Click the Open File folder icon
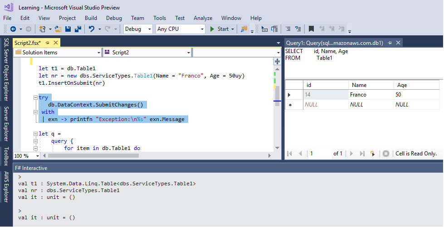The height and width of the screenshot is (227, 444). 58,29
